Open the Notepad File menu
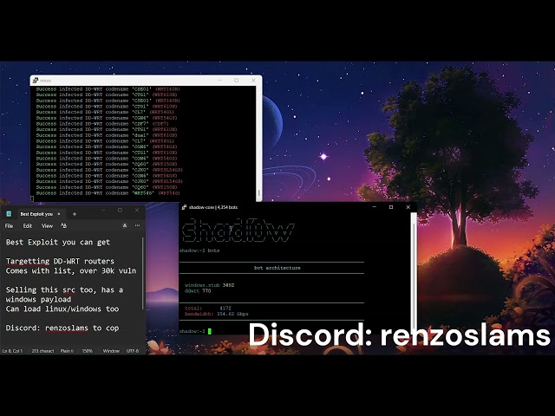Screen dimensions: 555x416 pos(10,225)
